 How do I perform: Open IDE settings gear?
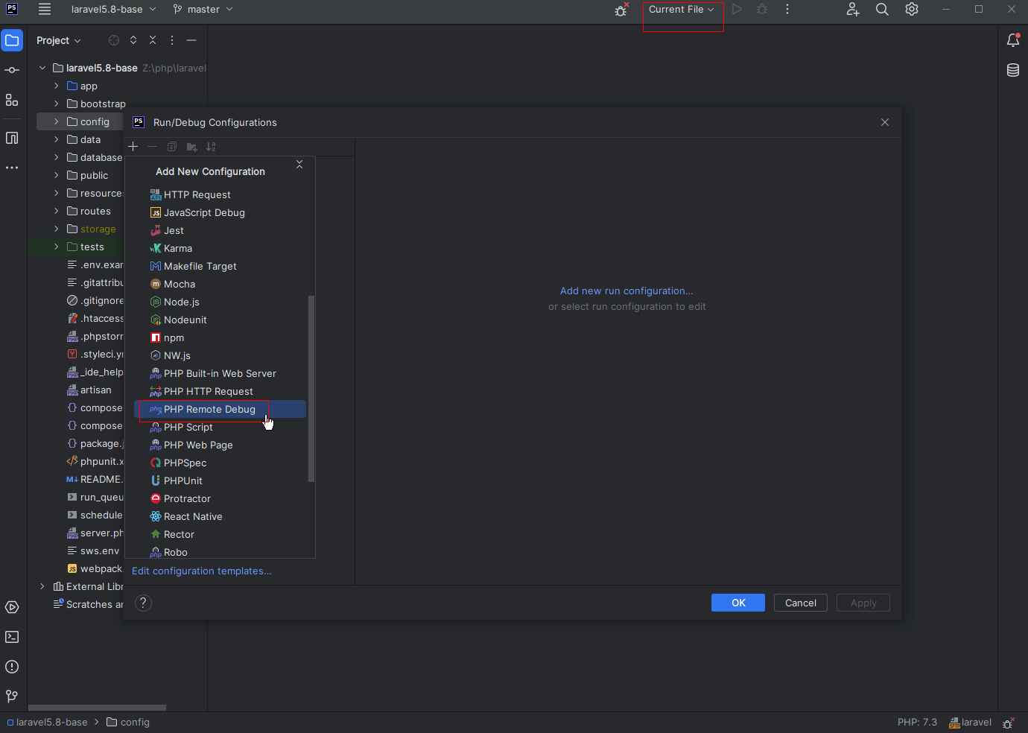(x=912, y=10)
